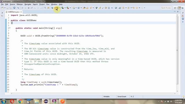Viewport: 185px width, 104px height.
Task: Click the Open Console monitor icon
Action: (14, 8)
